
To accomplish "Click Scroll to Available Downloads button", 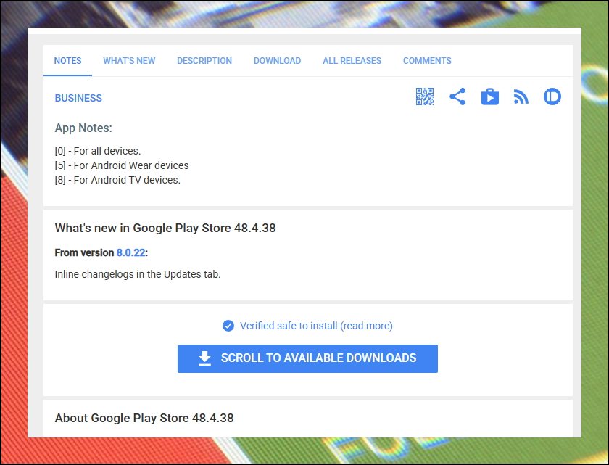I will [x=307, y=358].
